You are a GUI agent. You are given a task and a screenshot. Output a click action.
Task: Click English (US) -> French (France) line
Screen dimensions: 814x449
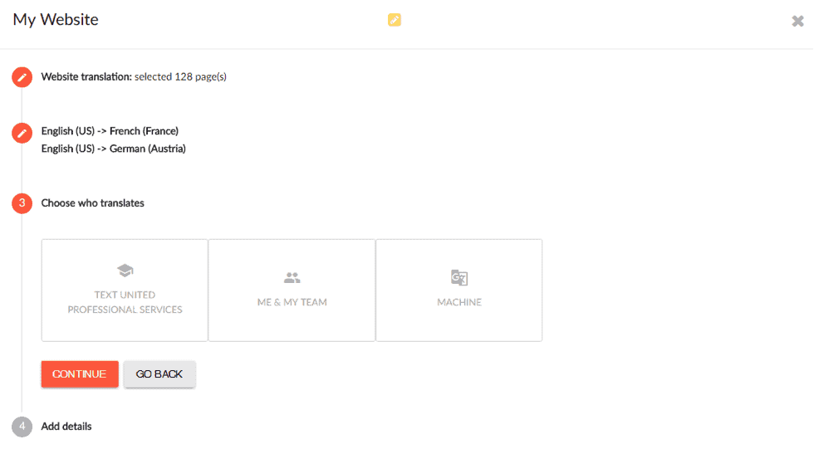click(110, 131)
